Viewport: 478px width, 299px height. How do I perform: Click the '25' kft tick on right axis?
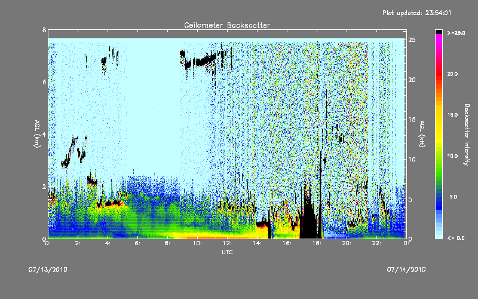pos(412,40)
